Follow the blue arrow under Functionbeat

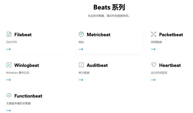(x=9, y=110)
